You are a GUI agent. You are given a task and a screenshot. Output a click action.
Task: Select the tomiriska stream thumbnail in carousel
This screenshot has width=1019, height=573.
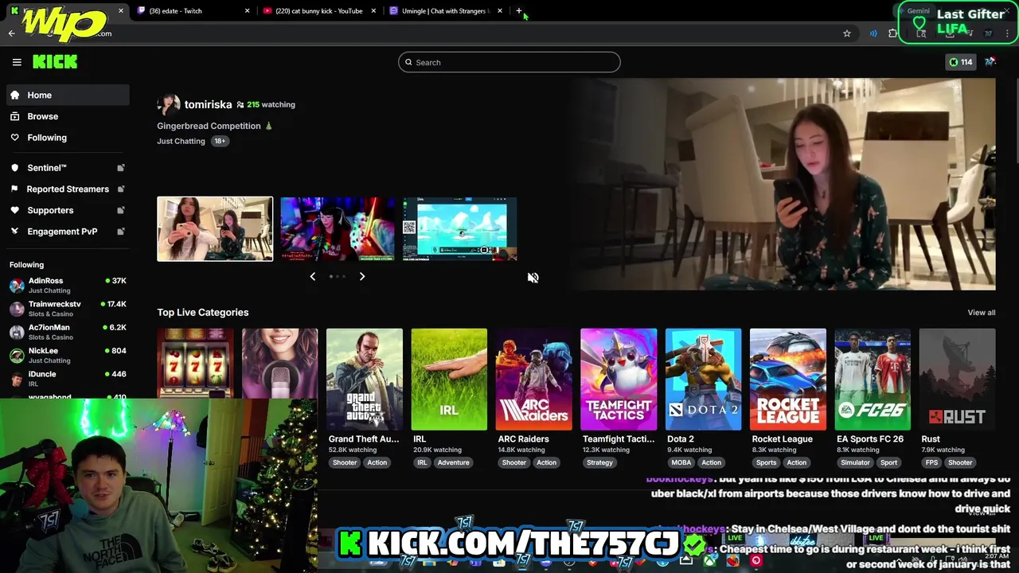click(x=215, y=229)
